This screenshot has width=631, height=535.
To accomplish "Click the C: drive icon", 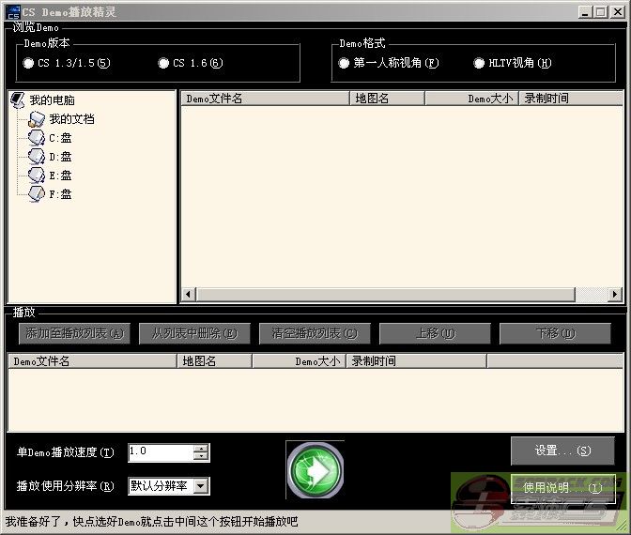I will [x=37, y=138].
